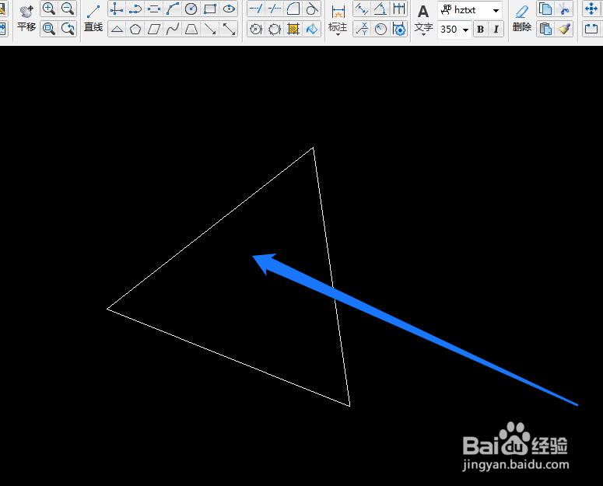
Task: Select the move object tool
Action: [x=591, y=9]
